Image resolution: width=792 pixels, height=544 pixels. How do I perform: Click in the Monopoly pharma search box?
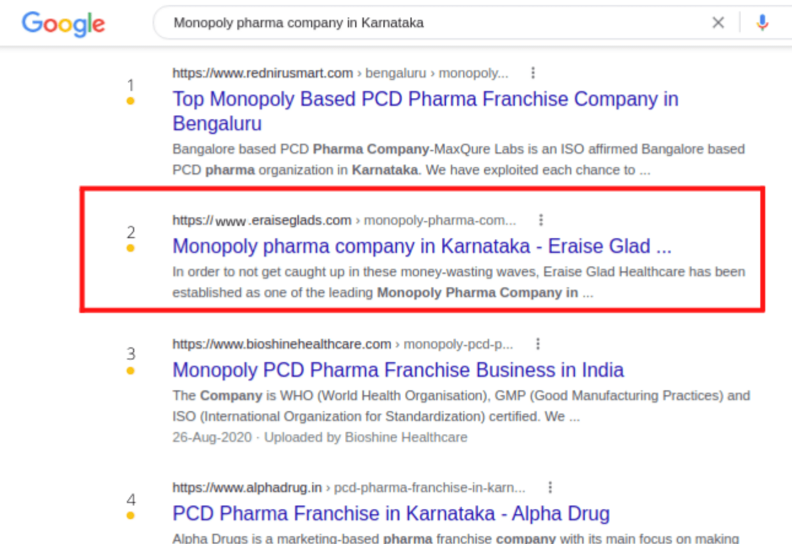click(x=436, y=23)
